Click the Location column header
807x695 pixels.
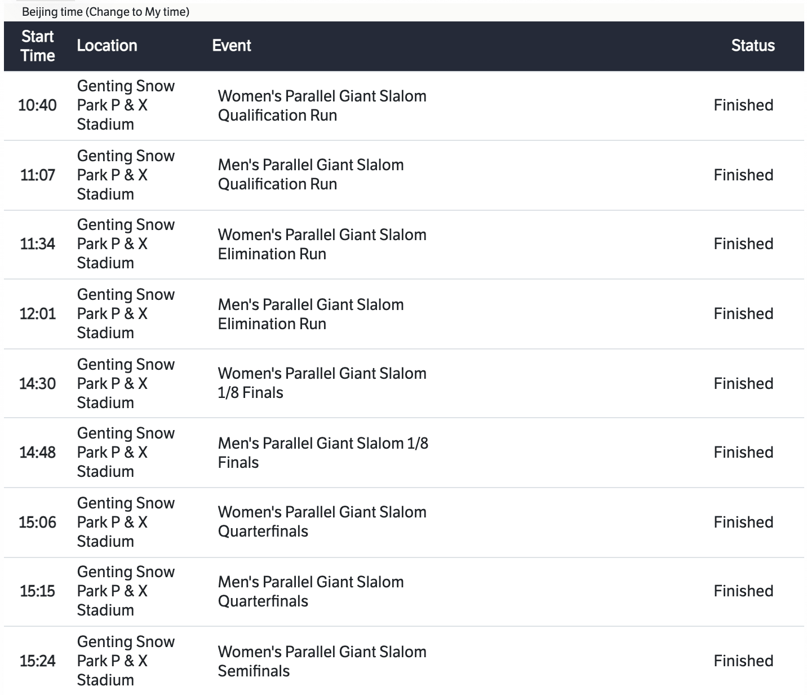coord(107,46)
